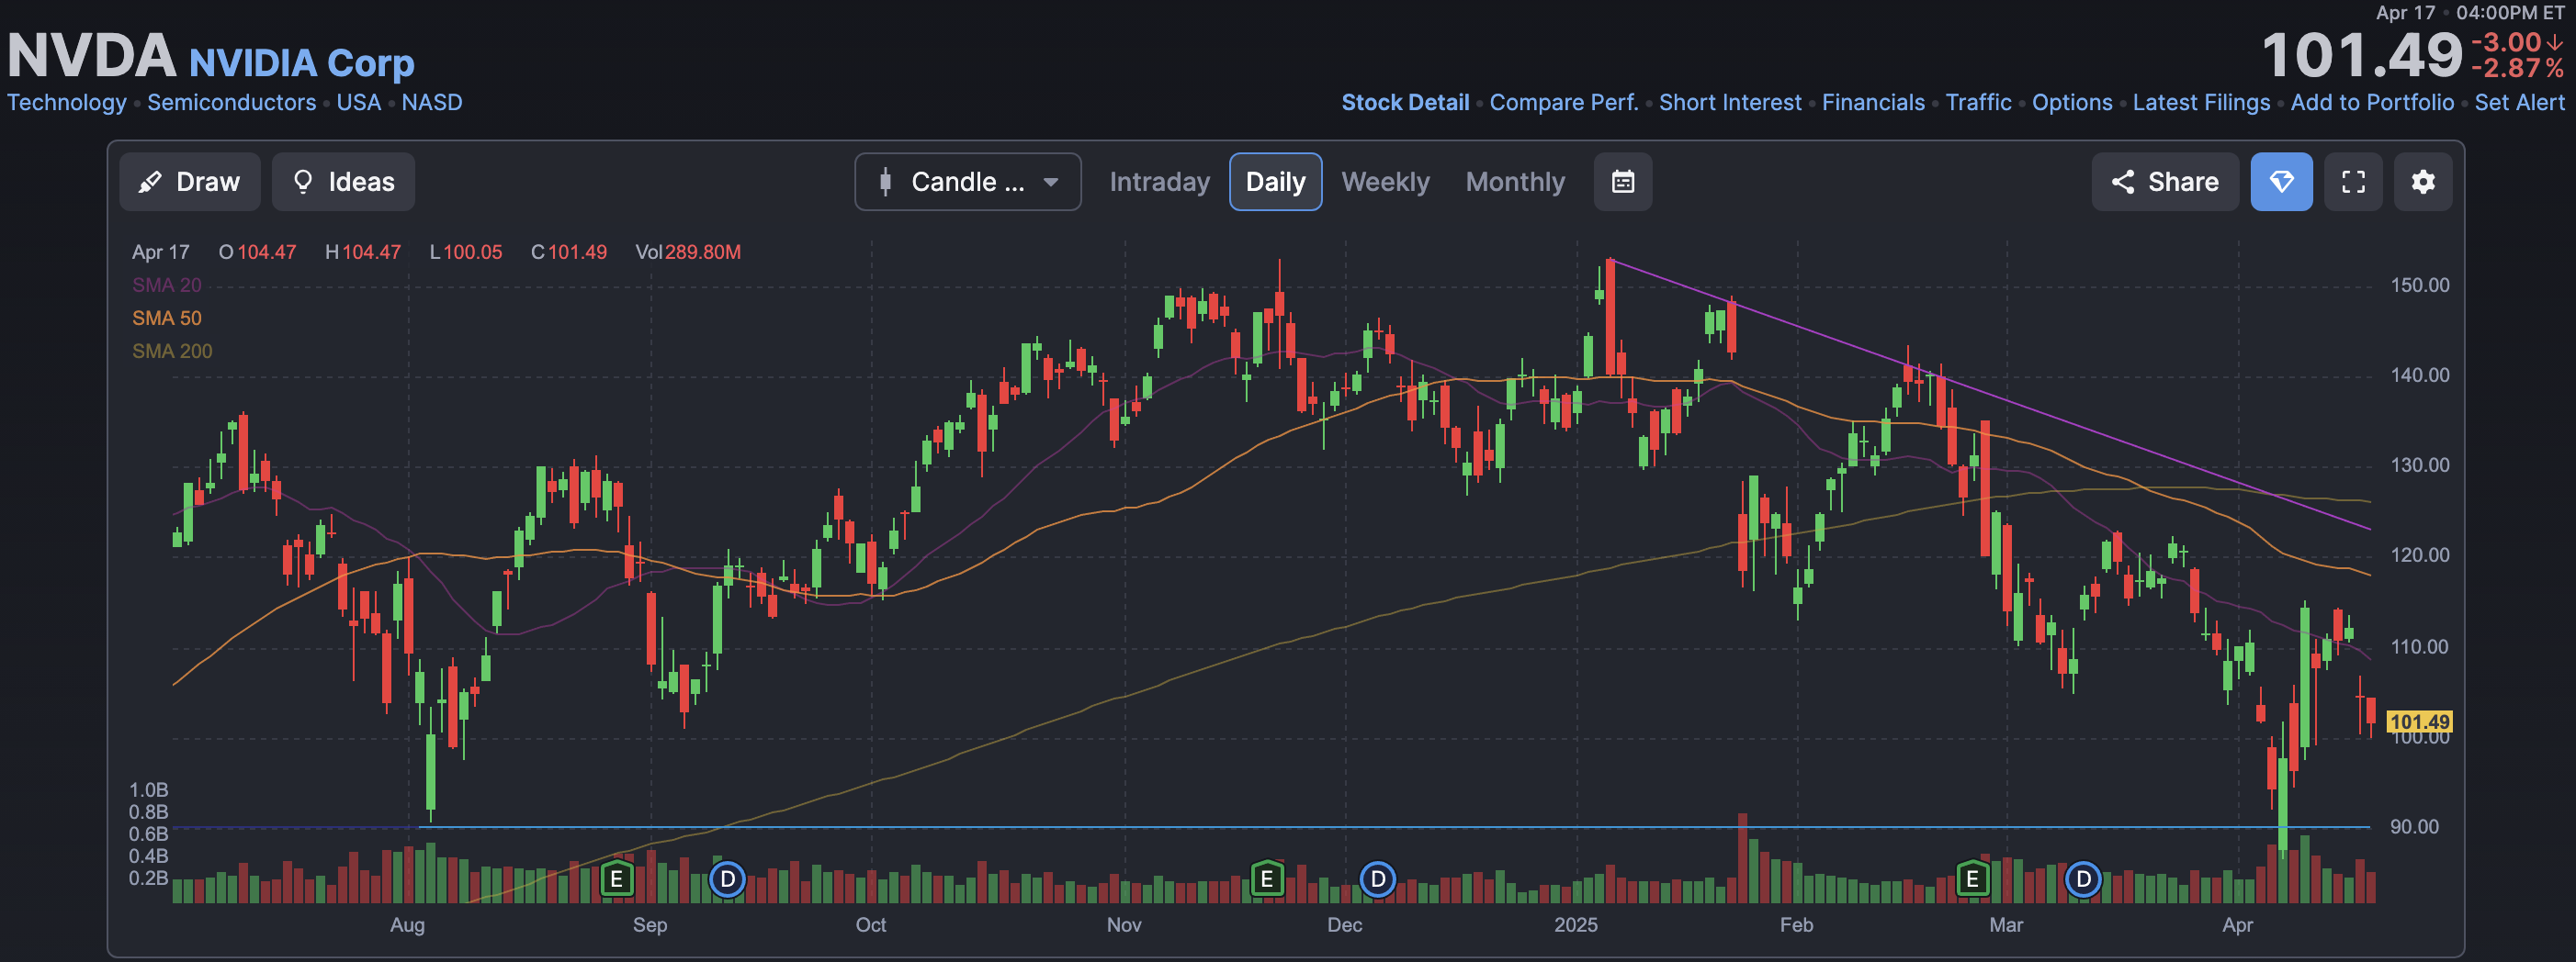Click the earnings marker before Dec
Viewport: 2576px width, 962px height.
(1266, 879)
